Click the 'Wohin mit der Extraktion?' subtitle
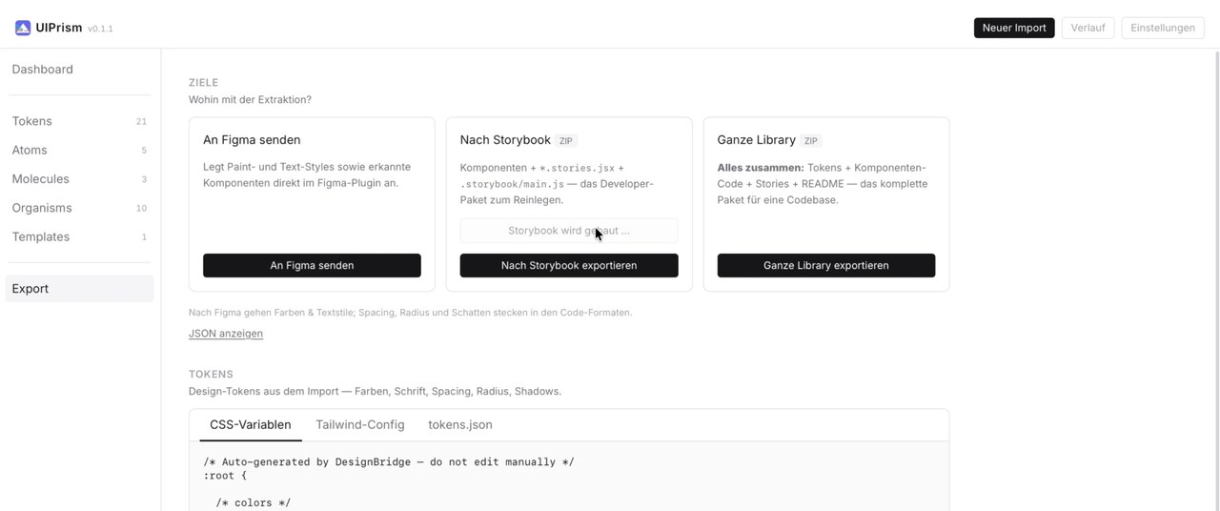This screenshot has width=1220, height=511. tap(250, 100)
